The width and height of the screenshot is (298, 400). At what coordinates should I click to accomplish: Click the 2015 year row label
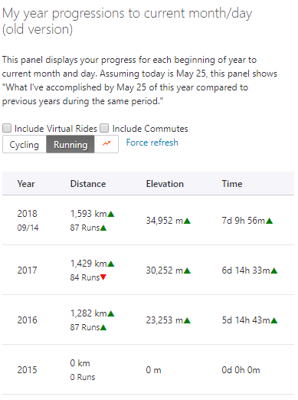(x=28, y=370)
